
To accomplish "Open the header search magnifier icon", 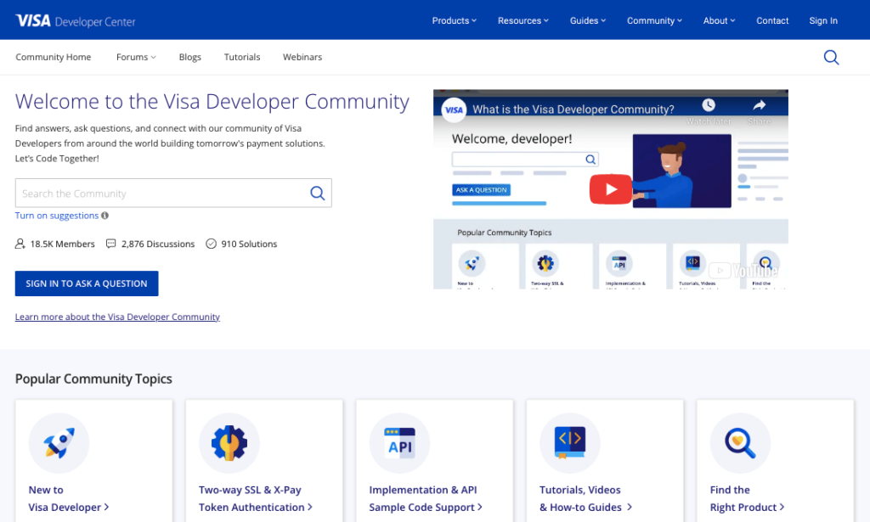I will coord(831,57).
